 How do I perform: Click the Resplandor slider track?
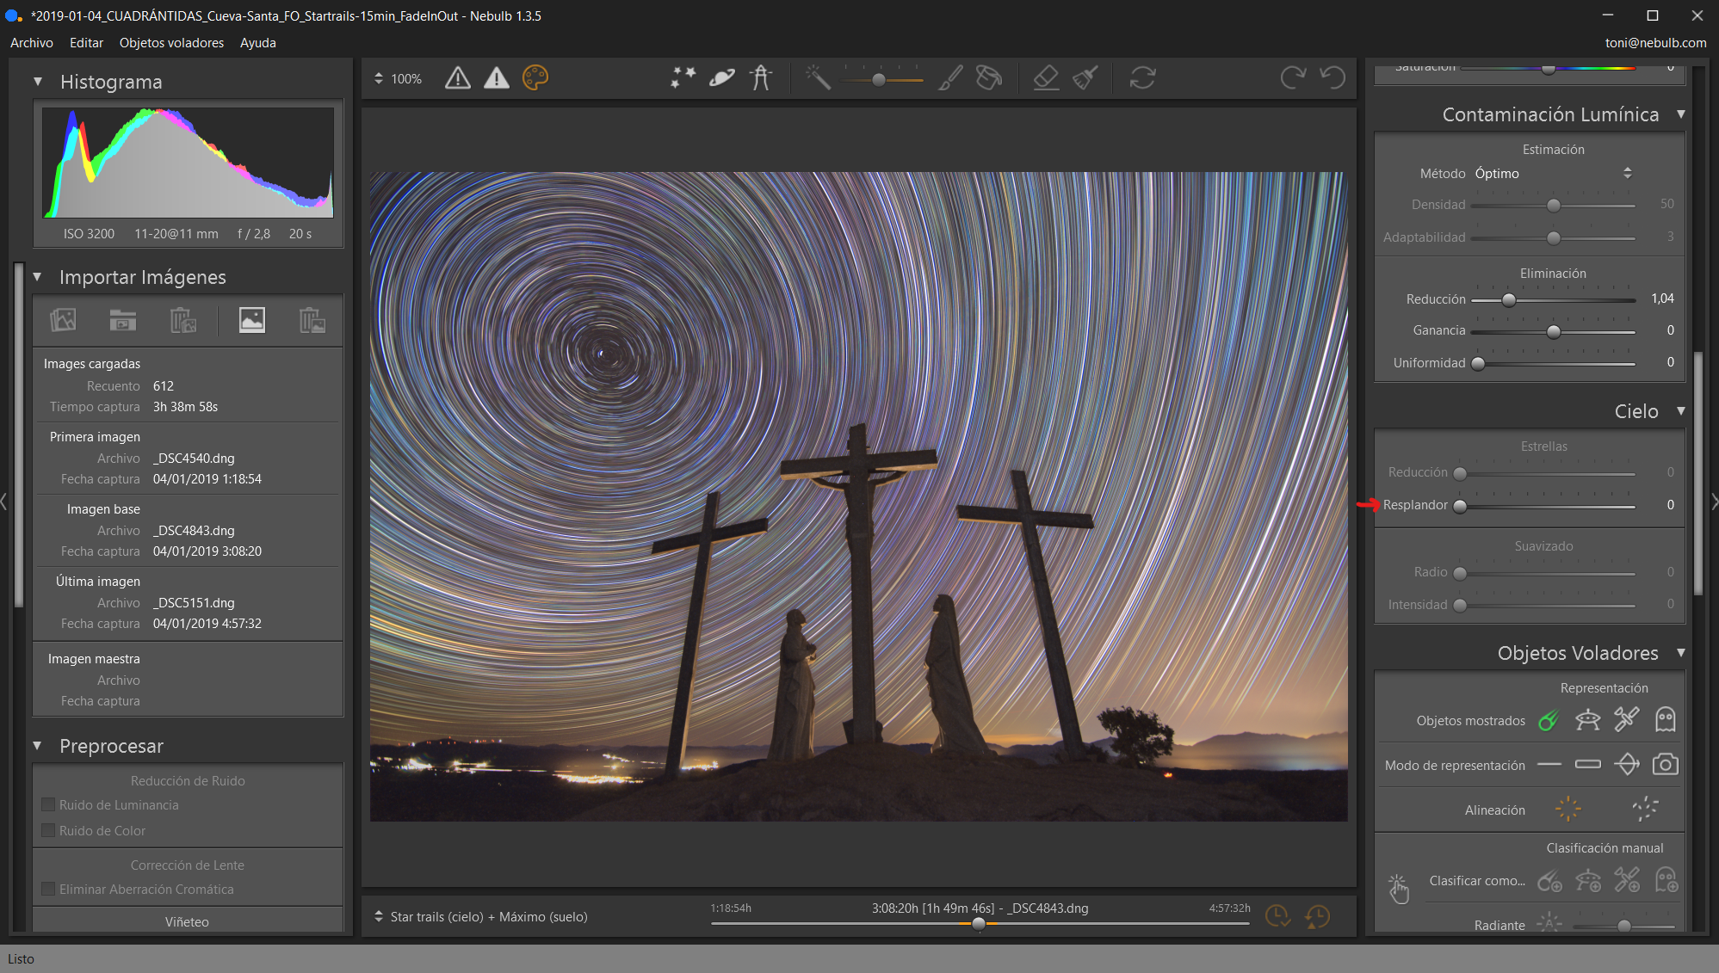1548,506
